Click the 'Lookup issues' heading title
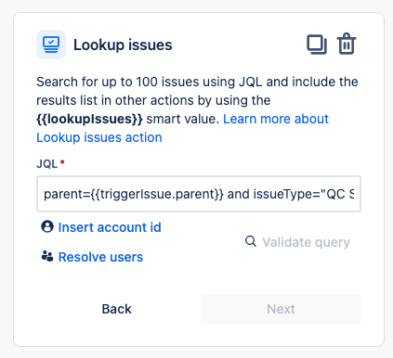The width and height of the screenshot is (393, 358). 123,45
